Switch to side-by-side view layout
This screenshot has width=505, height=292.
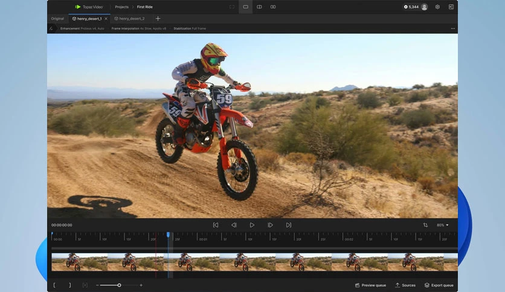[x=273, y=7]
